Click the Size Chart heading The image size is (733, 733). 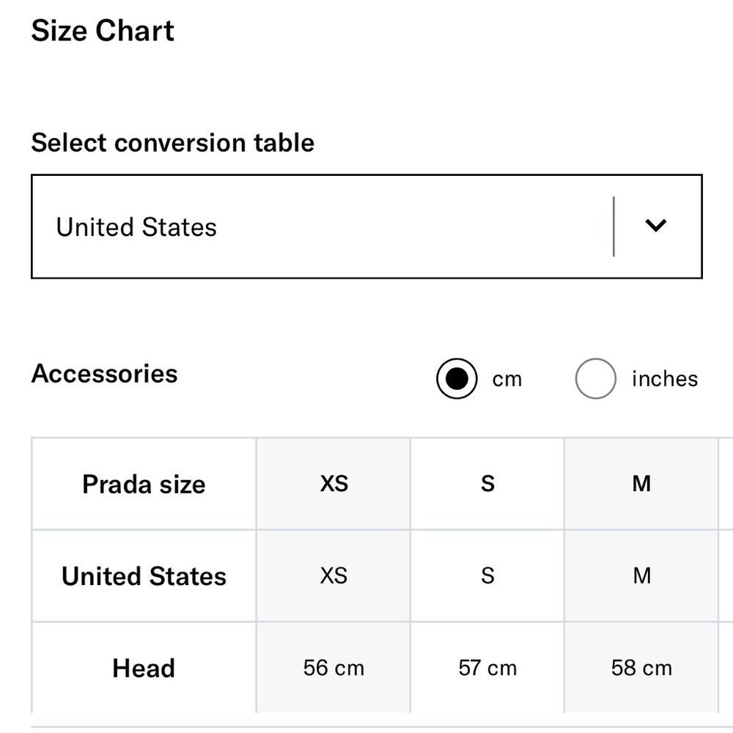pos(103,32)
